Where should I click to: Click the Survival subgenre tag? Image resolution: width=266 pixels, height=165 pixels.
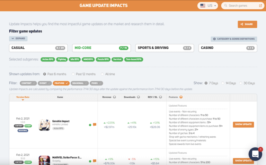(x=117, y=59)
